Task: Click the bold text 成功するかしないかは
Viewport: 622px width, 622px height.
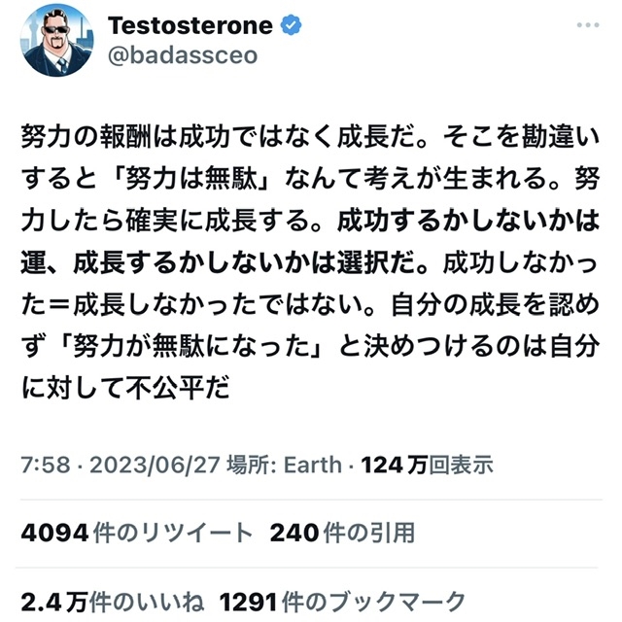Action: (x=465, y=222)
